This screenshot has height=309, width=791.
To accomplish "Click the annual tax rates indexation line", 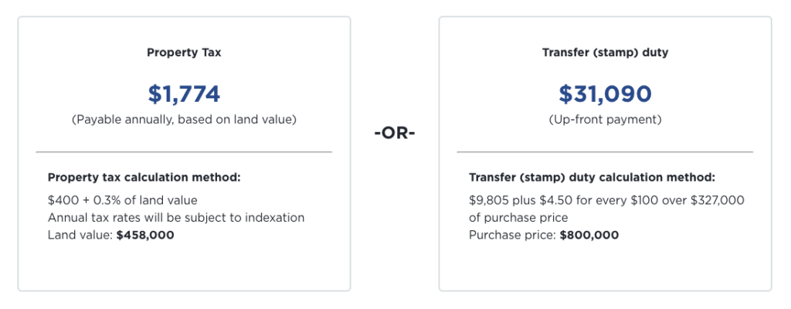I will point(176,218).
